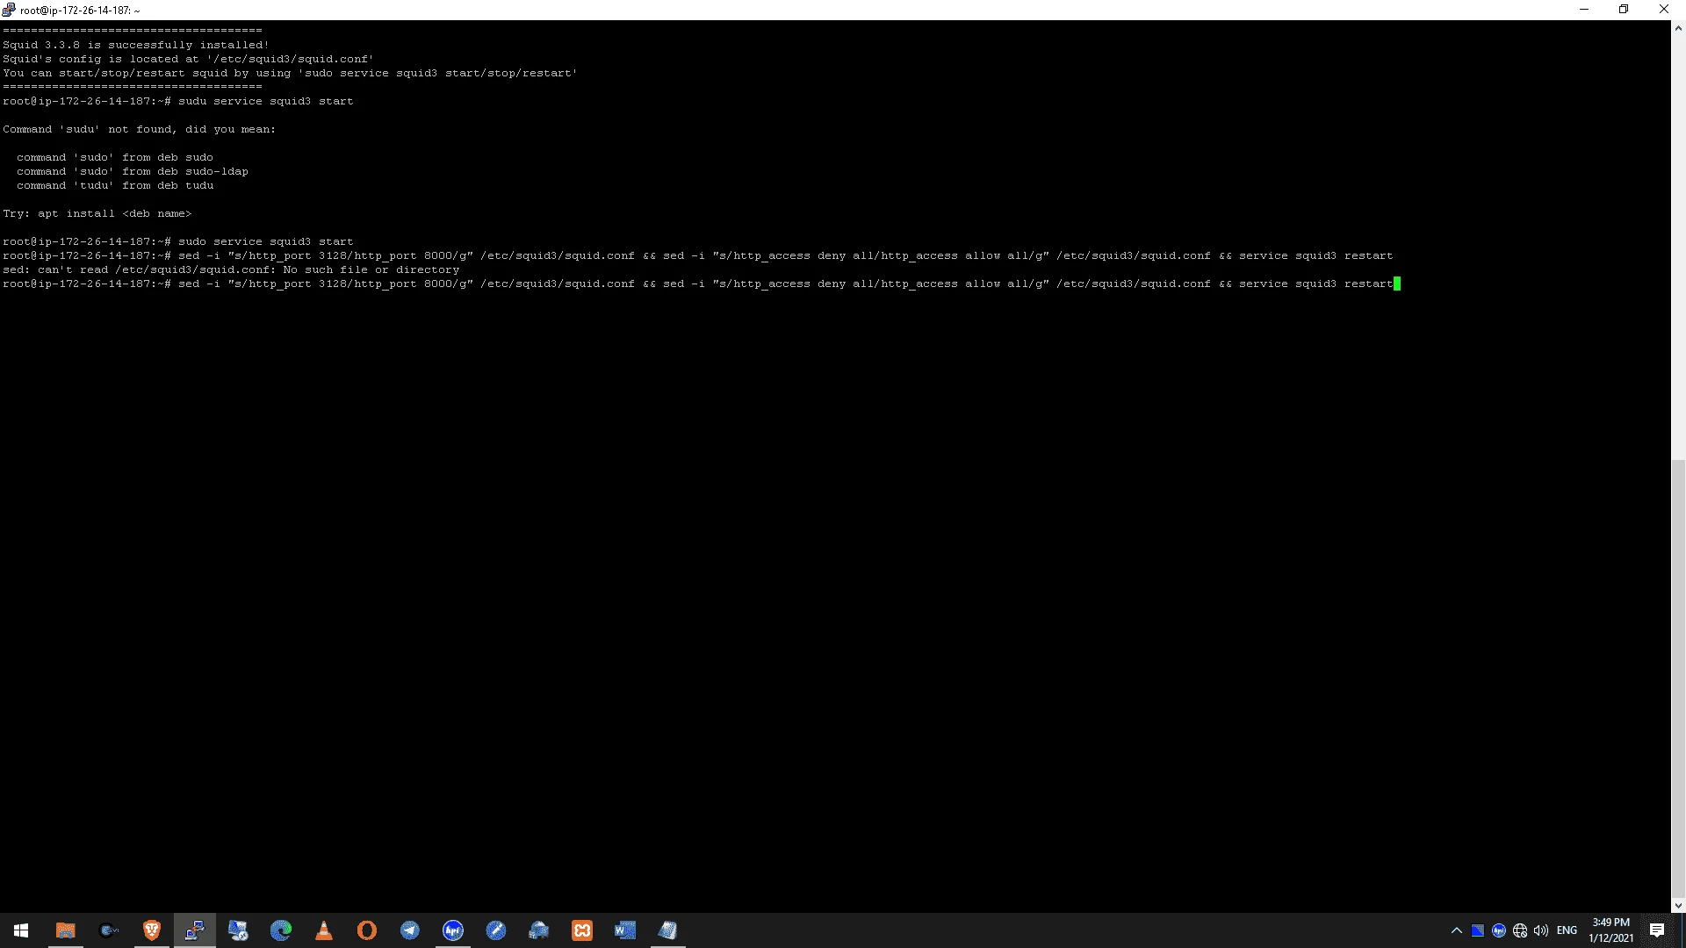
Task: Open the blue HP taskbar application
Action: pos(452,930)
